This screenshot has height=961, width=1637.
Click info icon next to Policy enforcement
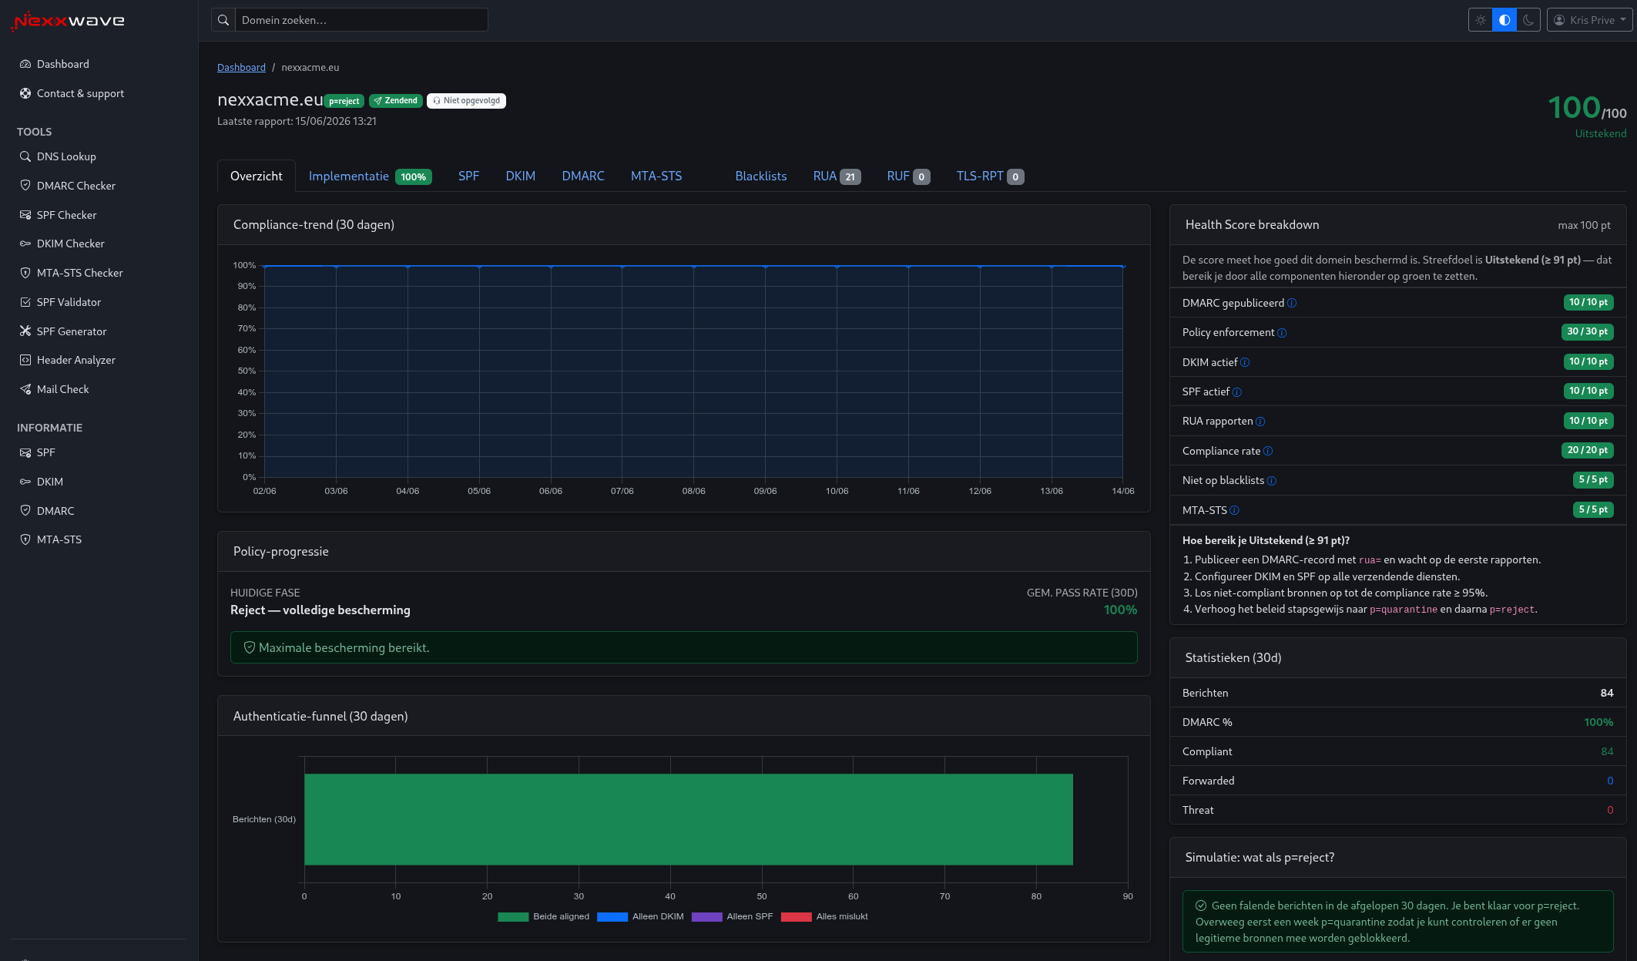tap(1282, 333)
